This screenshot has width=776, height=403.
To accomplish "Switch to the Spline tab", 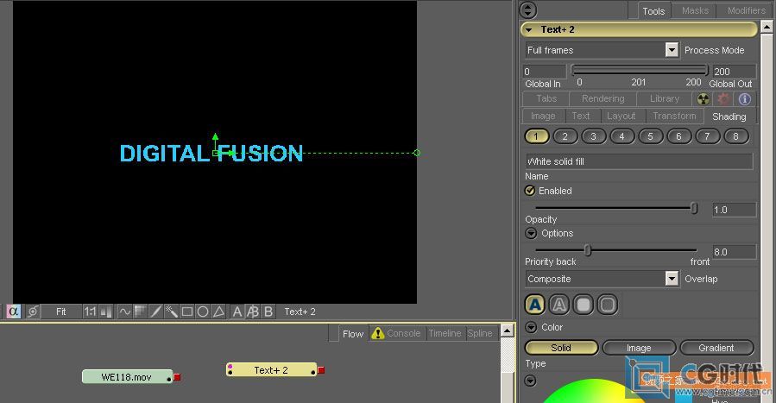I will [480, 333].
